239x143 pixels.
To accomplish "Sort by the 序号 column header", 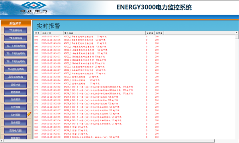I will click(x=37, y=33).
